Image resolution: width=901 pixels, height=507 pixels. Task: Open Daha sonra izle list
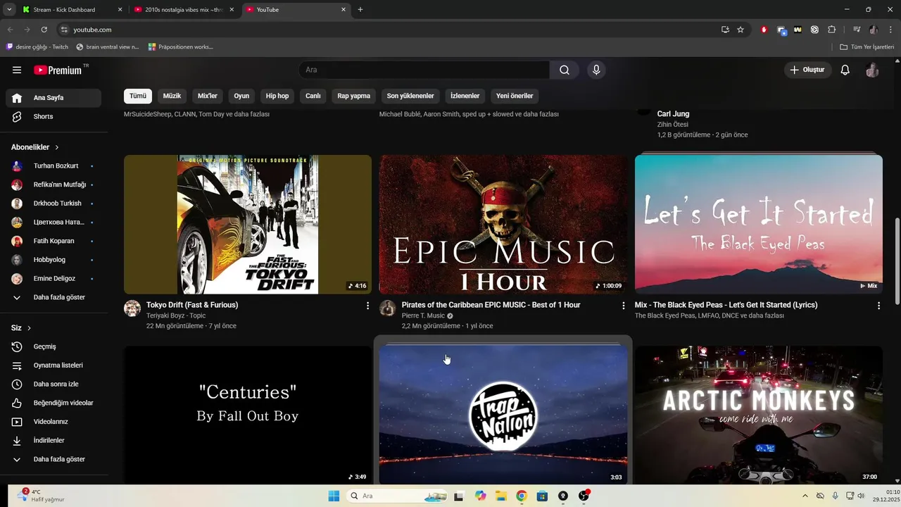click(53, 384)
